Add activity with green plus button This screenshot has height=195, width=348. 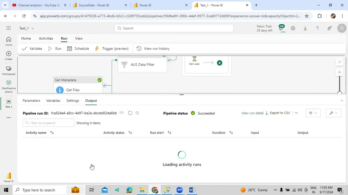click(219, 63)
